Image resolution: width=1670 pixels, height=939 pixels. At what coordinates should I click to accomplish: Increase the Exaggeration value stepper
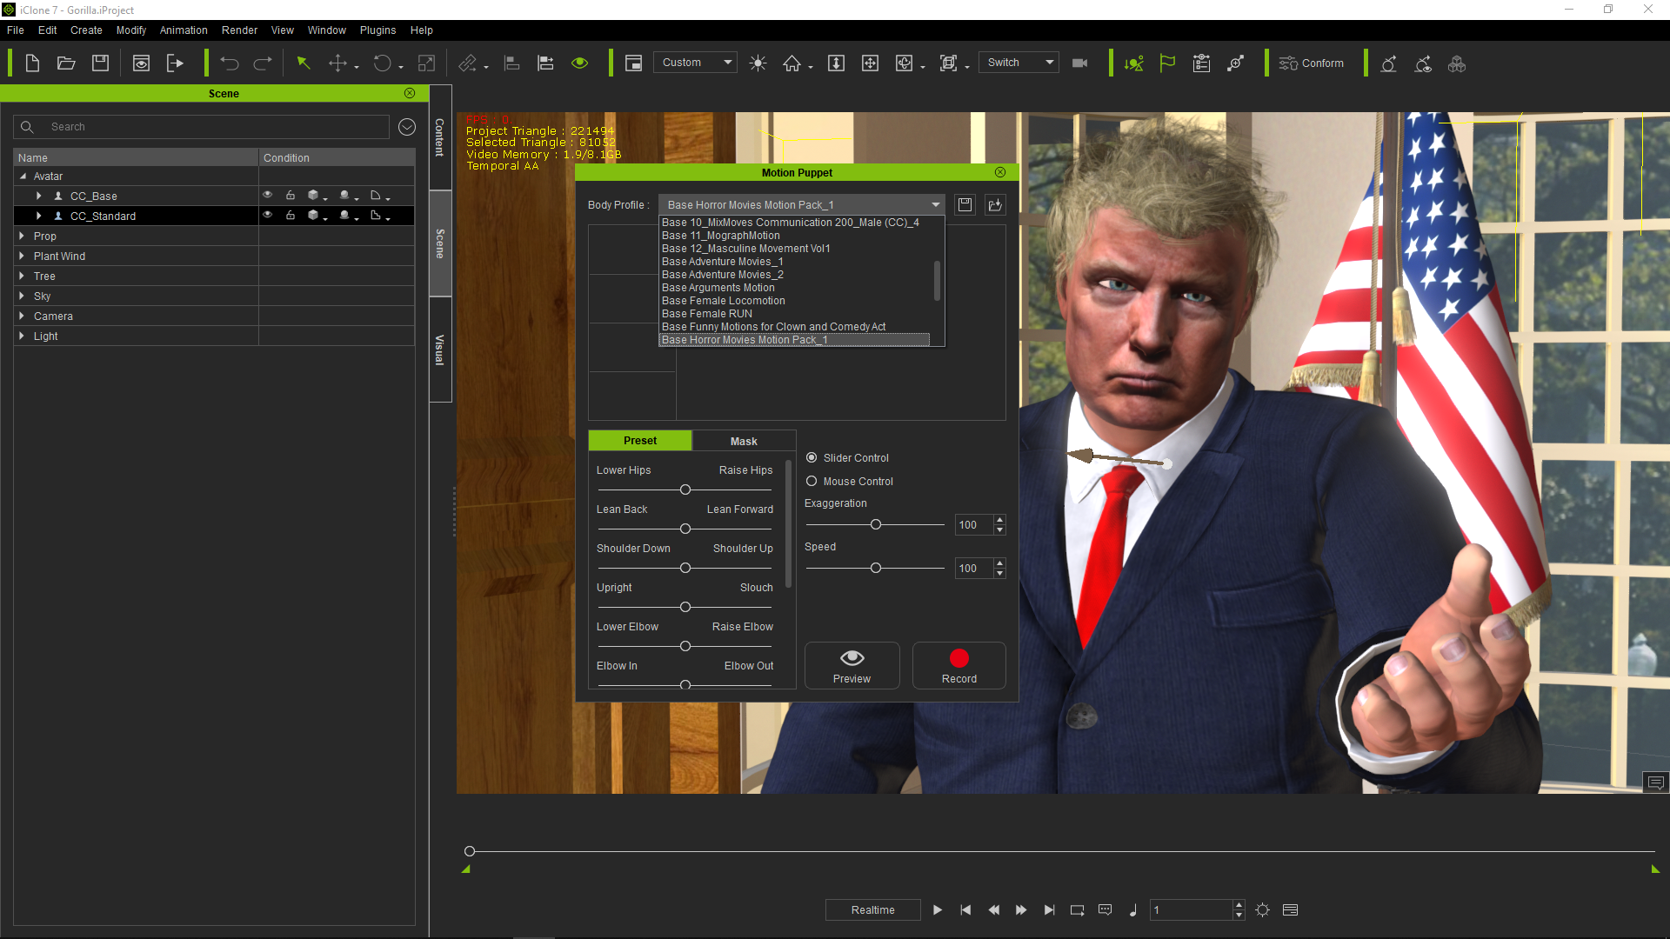click(x=1000, y=520)
